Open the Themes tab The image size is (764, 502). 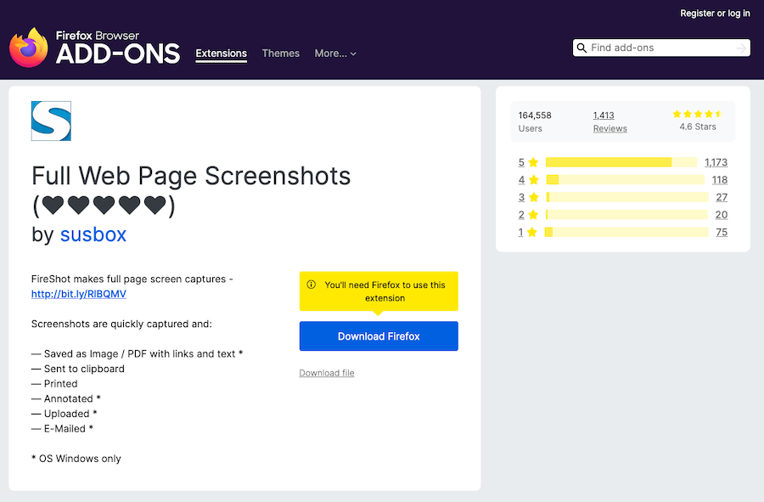click(x=281, y=54)
